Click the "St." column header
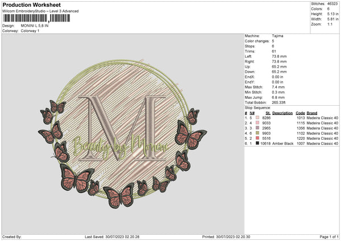 click(x=268, y=113)
